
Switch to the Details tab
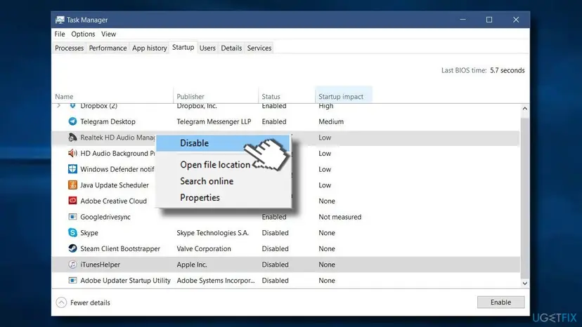[x=231, y=48]
